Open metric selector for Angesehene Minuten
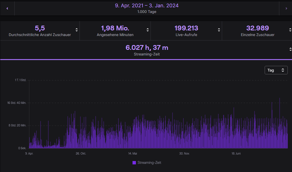292x172 pixels. [147, 30]
